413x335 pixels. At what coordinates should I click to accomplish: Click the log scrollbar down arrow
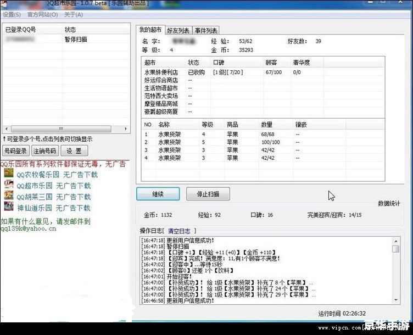click(x=396, y=300)
